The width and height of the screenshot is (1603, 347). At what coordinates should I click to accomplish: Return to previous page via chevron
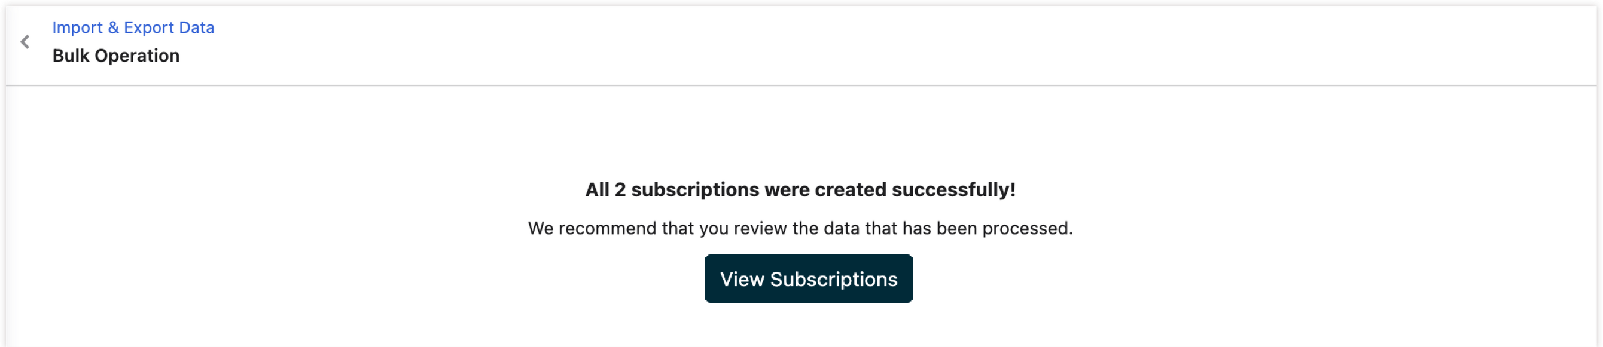point(25,42)
